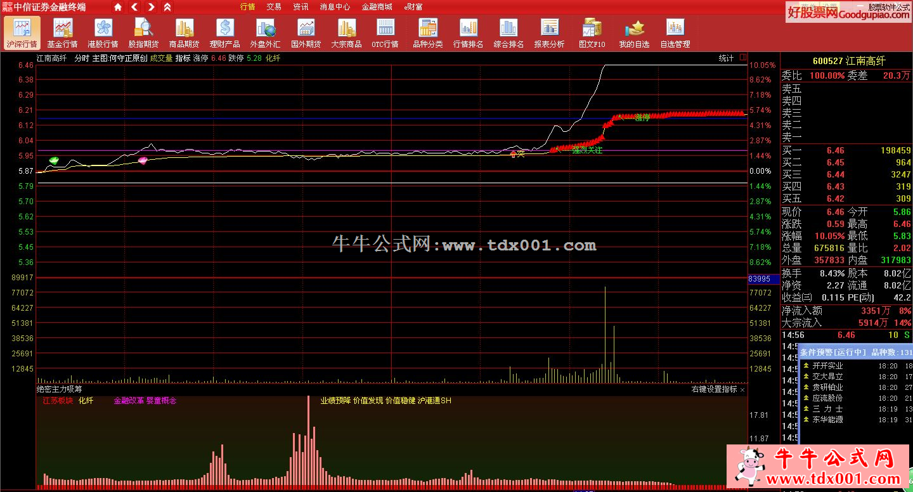The height and width of the screenshot is (492, 913).
Task: Open the 基金行情 fund quotes icon
Action: pos(62,32)
